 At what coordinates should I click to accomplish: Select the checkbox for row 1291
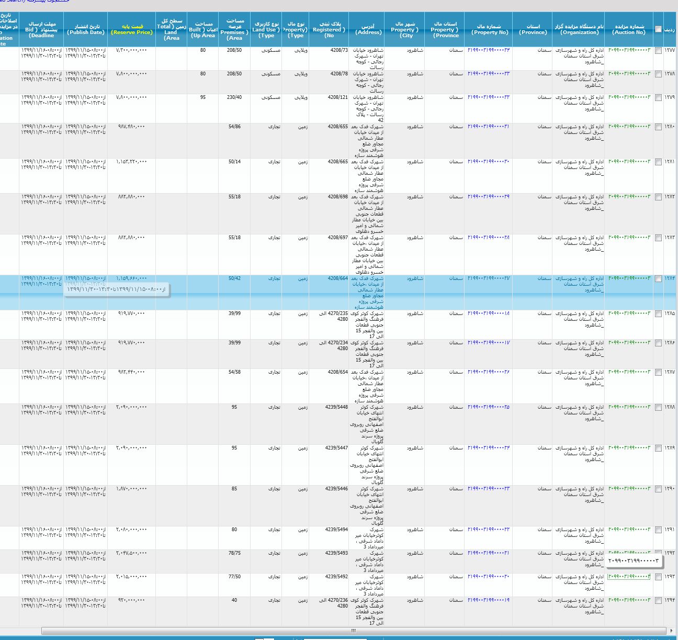coord(658,530)
